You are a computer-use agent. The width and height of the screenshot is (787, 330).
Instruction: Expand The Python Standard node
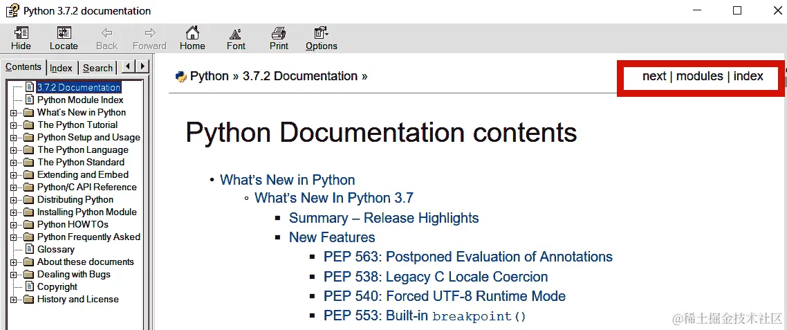14,163
